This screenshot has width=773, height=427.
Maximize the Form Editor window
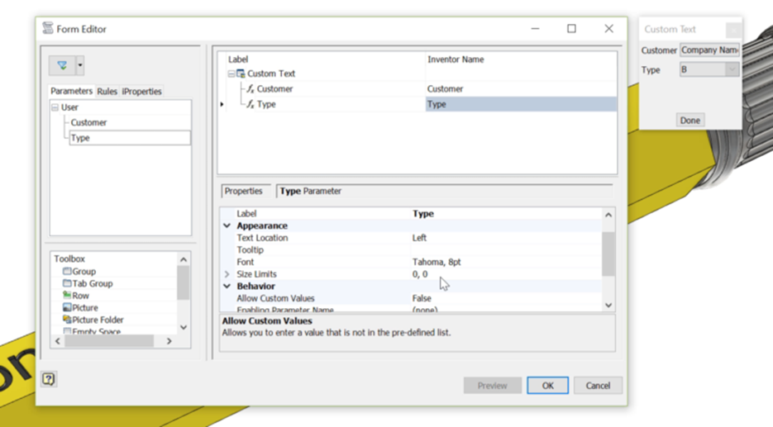coord(571,29)
